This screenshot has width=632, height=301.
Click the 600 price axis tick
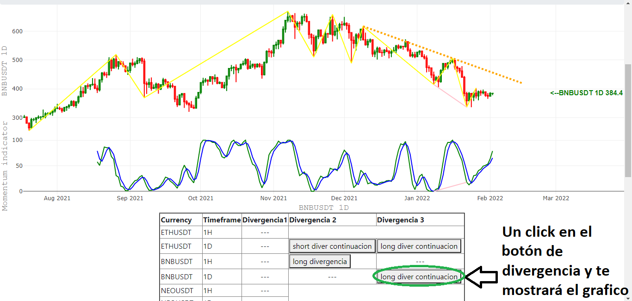point(17,31)
